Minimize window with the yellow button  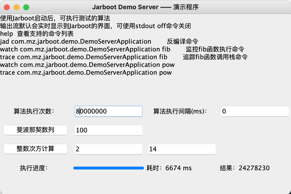pos(16,7)
